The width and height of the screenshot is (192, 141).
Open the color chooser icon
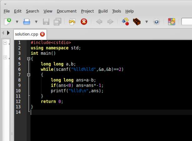(x=172, y=22)
